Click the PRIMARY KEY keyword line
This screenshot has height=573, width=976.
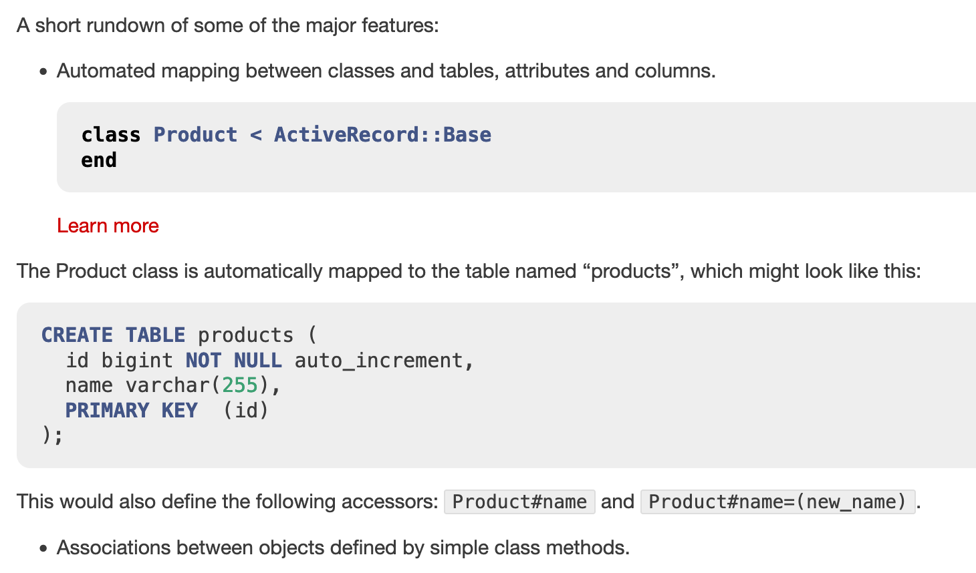131,410
